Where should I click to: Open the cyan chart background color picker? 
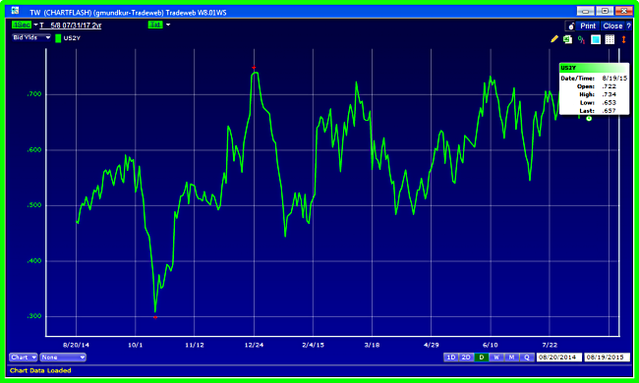596,39
